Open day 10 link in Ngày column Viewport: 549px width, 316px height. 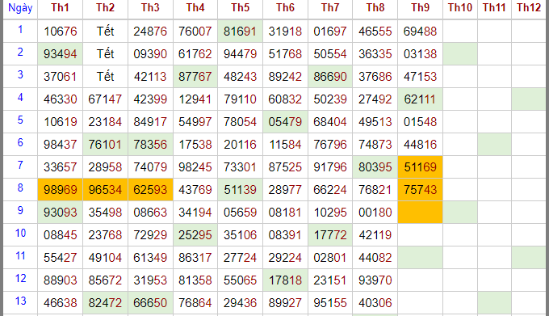tap(21, 233)
